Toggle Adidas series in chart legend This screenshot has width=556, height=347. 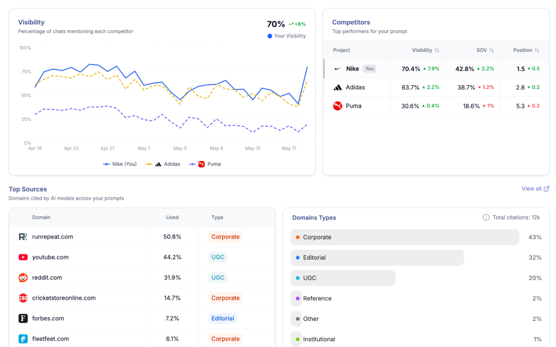(163, 164)
